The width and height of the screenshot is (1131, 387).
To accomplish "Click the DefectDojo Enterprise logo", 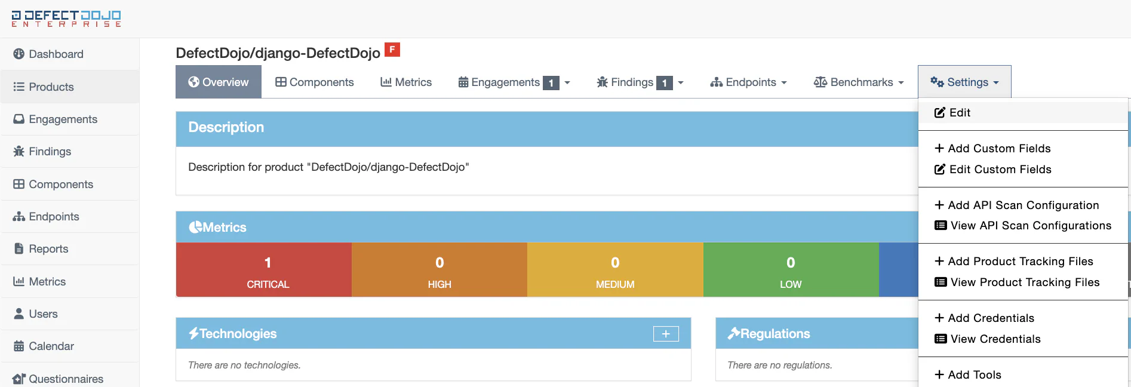I will pyautogui.click(x=66, y=19).
